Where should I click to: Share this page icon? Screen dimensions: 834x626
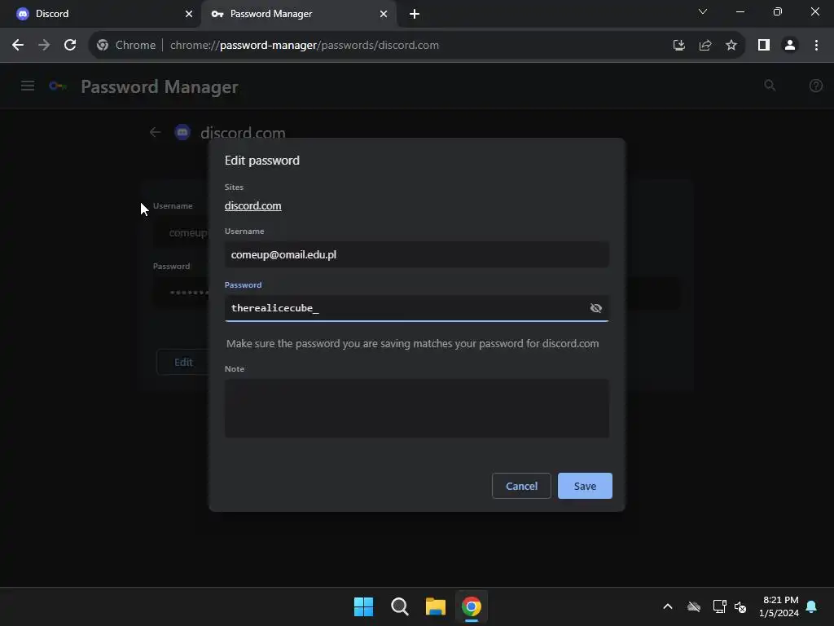pyautogui.click(x=705, y=46)
